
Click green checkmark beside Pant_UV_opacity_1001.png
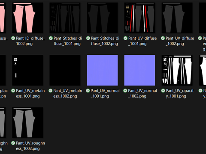pyautogui.click(x=163, y=91)
